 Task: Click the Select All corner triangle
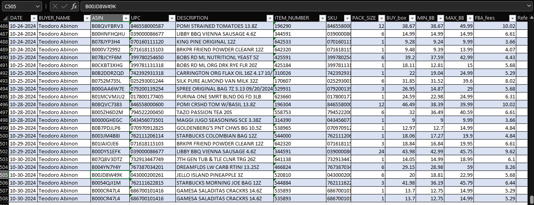[4, 18]
